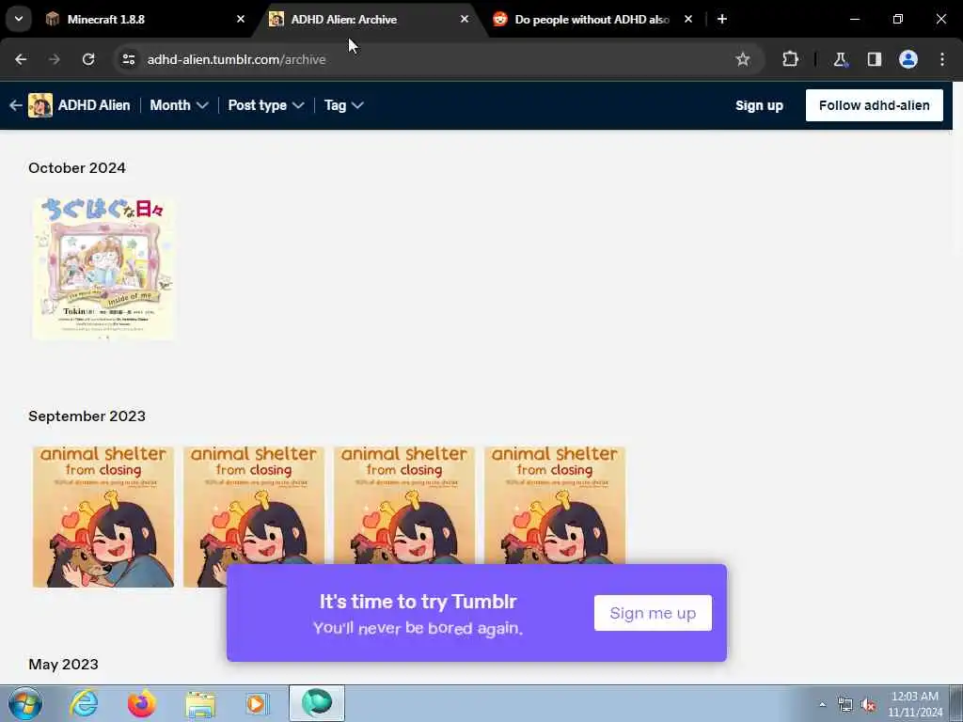The image size is (963, 722).
Task: Show hidden tray icons arrow
Action: (x=822, y=704)
